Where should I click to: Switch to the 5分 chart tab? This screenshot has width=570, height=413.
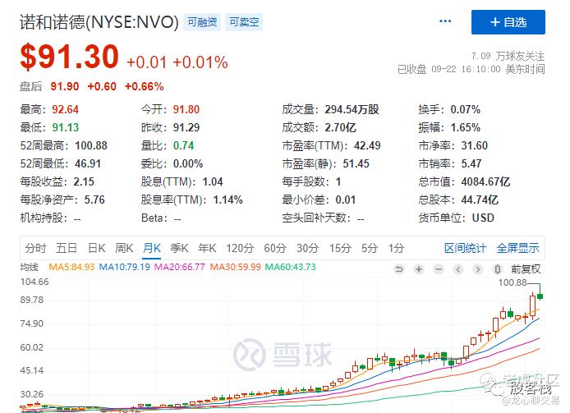point(370,248)
